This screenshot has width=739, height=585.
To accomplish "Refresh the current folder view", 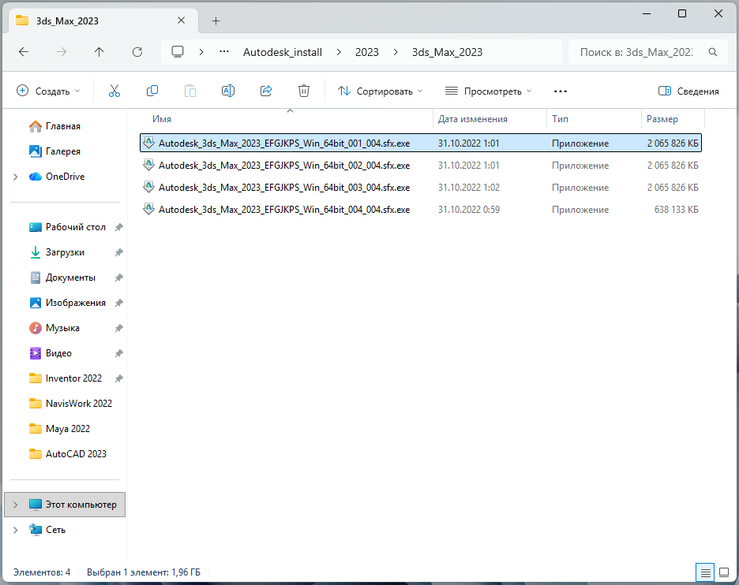I will point(137,52).
